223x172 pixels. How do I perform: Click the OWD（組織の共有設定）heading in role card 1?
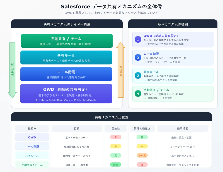(161, 36)
